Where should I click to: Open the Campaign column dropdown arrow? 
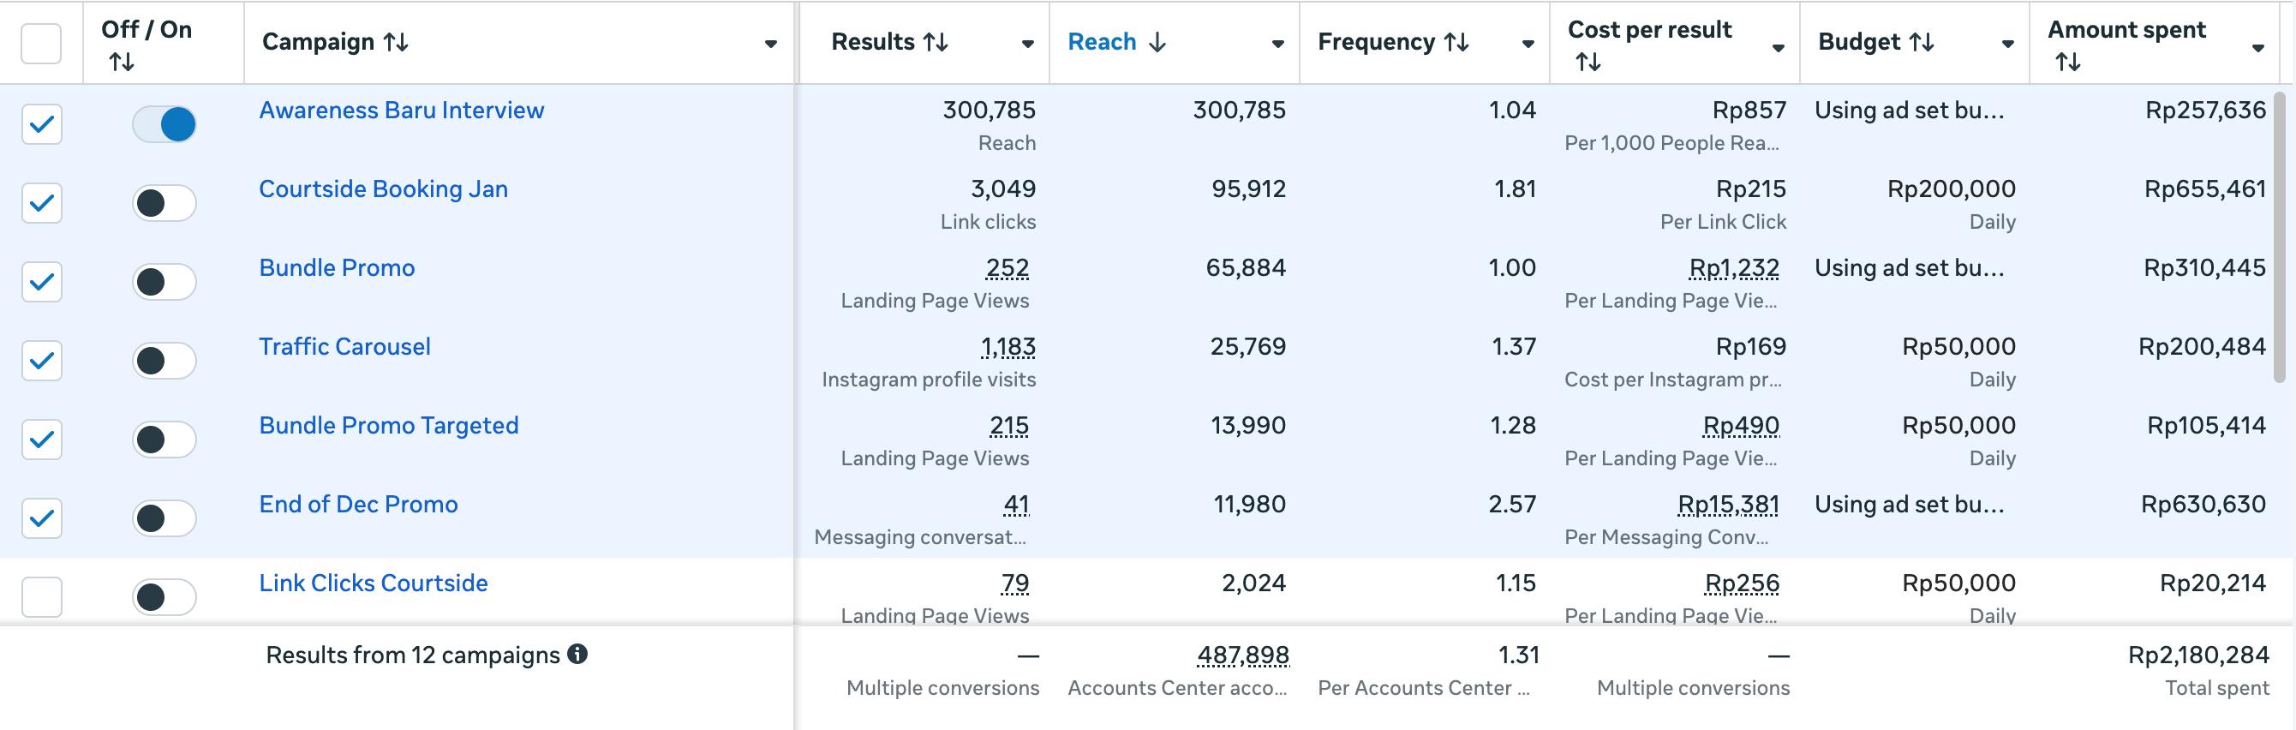click(771, 44)
